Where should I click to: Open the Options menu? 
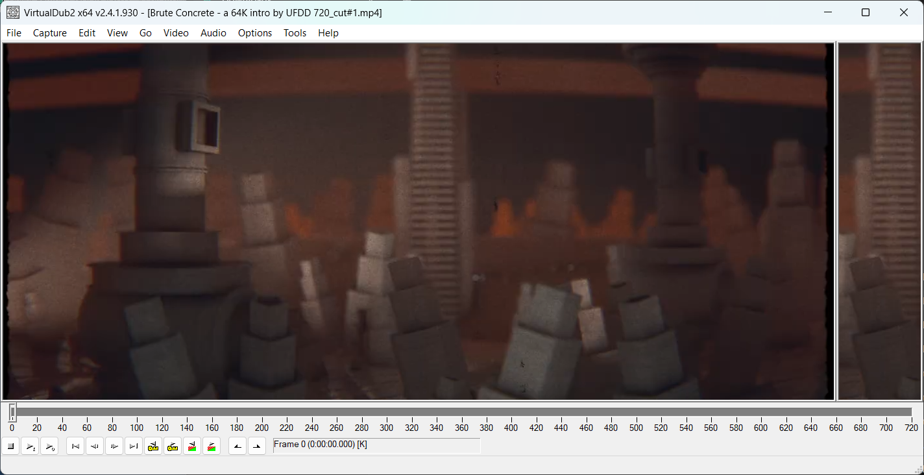pyautogui.click(x=255, y=33)
